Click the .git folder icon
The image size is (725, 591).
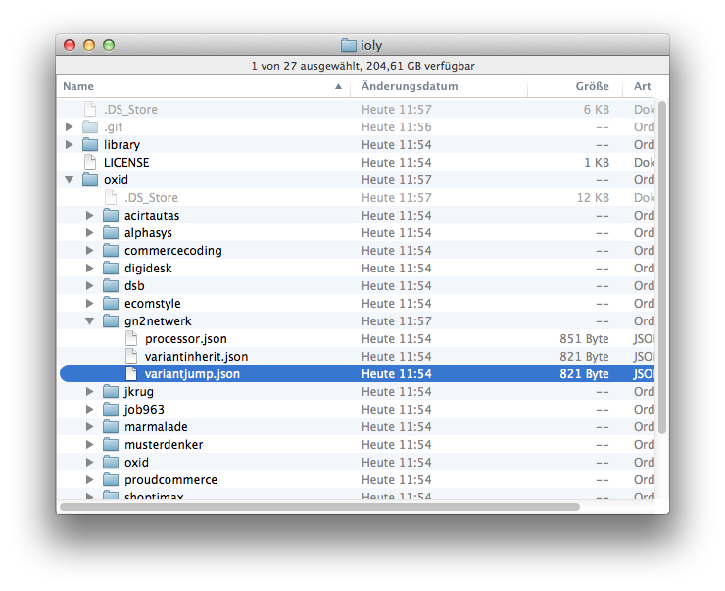click(90, 126)
